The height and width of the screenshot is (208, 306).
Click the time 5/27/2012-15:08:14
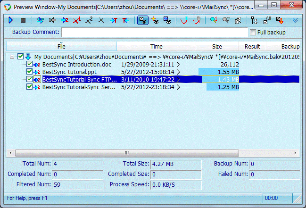tap(148, 72)
